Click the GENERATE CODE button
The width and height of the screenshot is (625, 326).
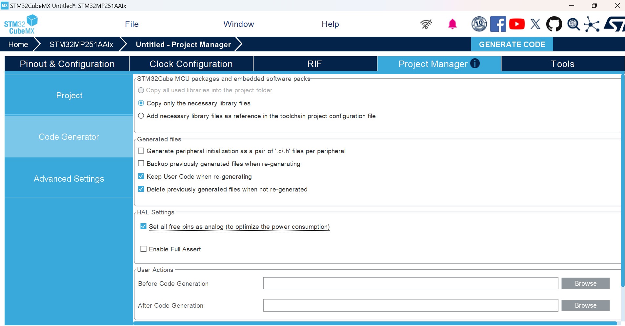pyautogui.click(x=512, y=44)
